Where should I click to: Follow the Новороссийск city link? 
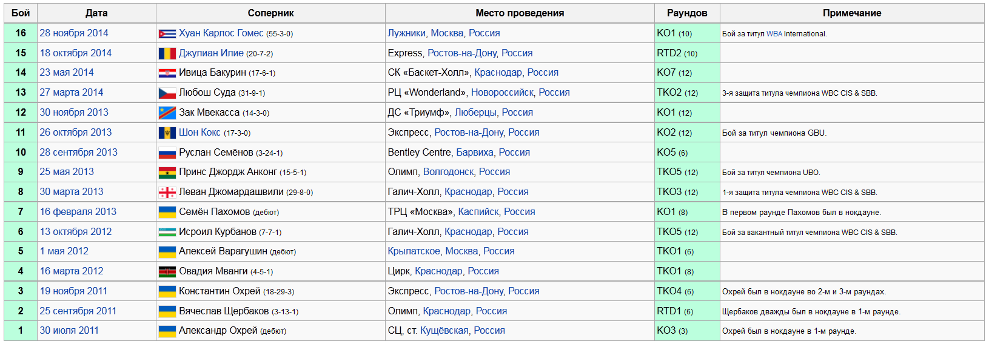502,93
